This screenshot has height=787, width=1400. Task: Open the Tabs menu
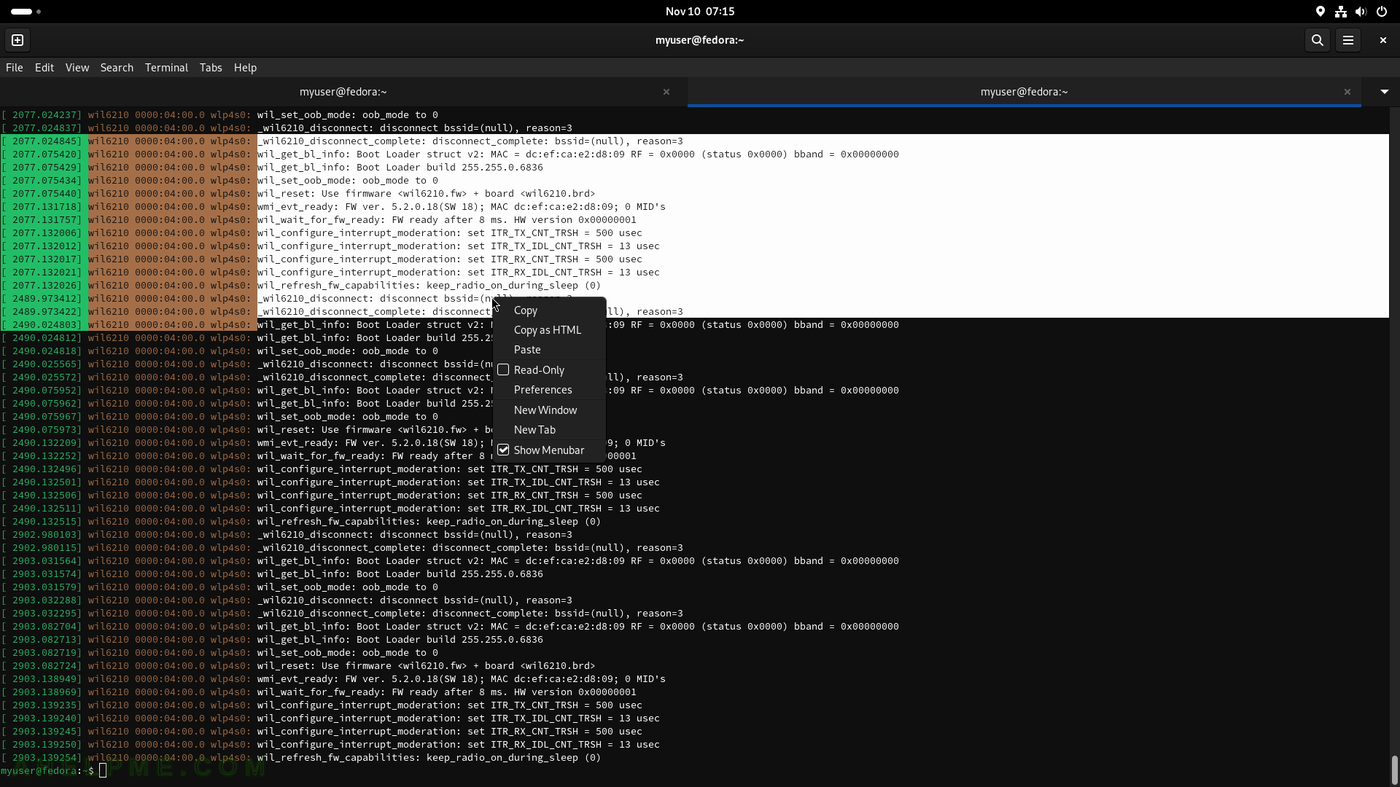[x=211, y=68]
